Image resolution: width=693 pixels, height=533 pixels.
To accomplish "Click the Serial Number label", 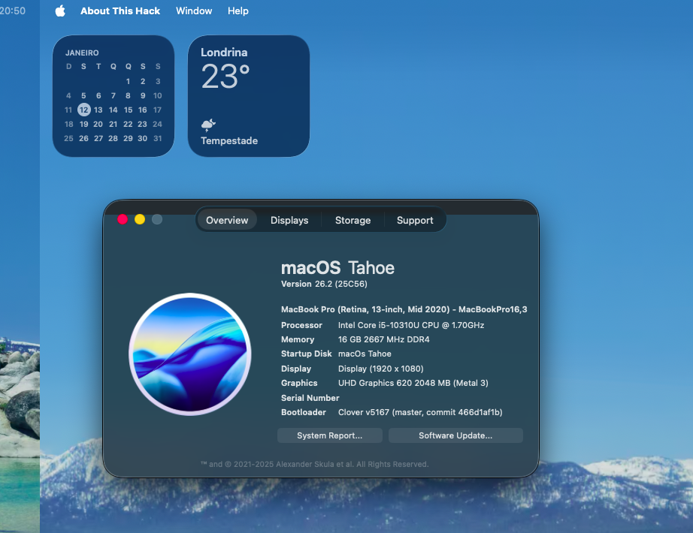I will pyautogui.click(x=310, y=398).
